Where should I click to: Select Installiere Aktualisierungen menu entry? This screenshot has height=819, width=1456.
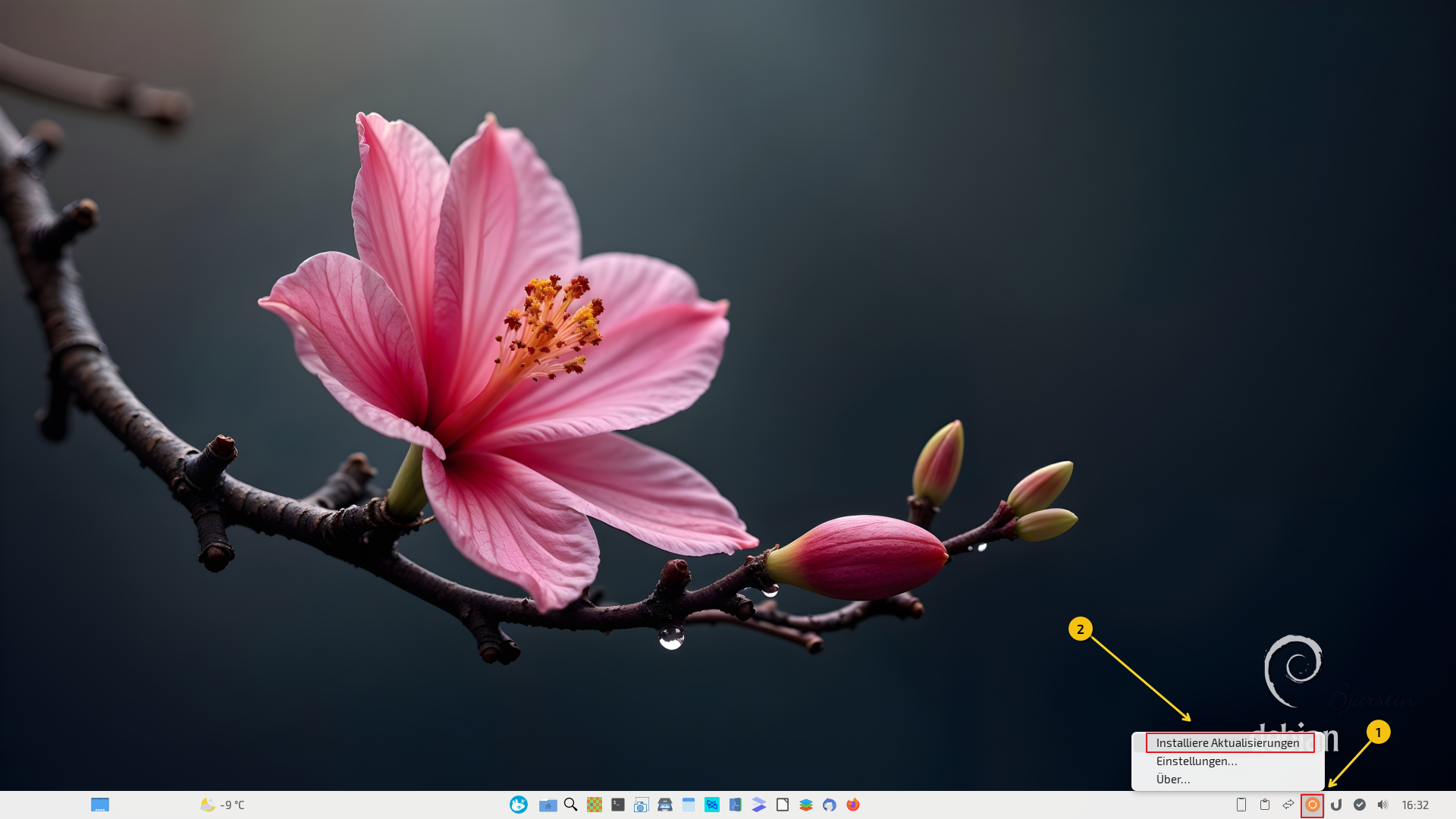point(1228,742)
